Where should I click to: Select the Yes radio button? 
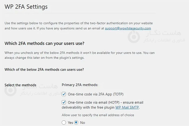(x=64, y=123)
